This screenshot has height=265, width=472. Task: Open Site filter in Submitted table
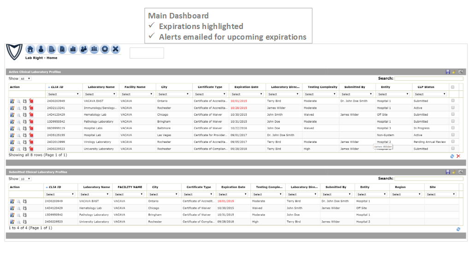pos(441,194)
